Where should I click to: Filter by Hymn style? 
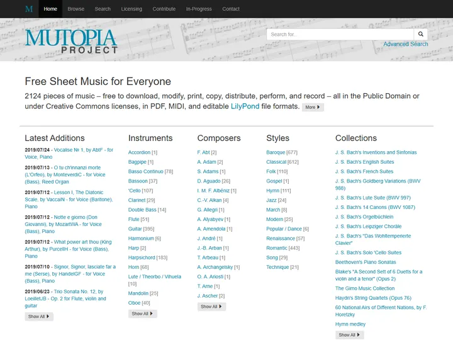pyautogui.click(x=272, y=191)
